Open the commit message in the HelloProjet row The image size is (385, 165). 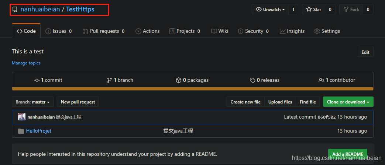[x=178, y=131]
